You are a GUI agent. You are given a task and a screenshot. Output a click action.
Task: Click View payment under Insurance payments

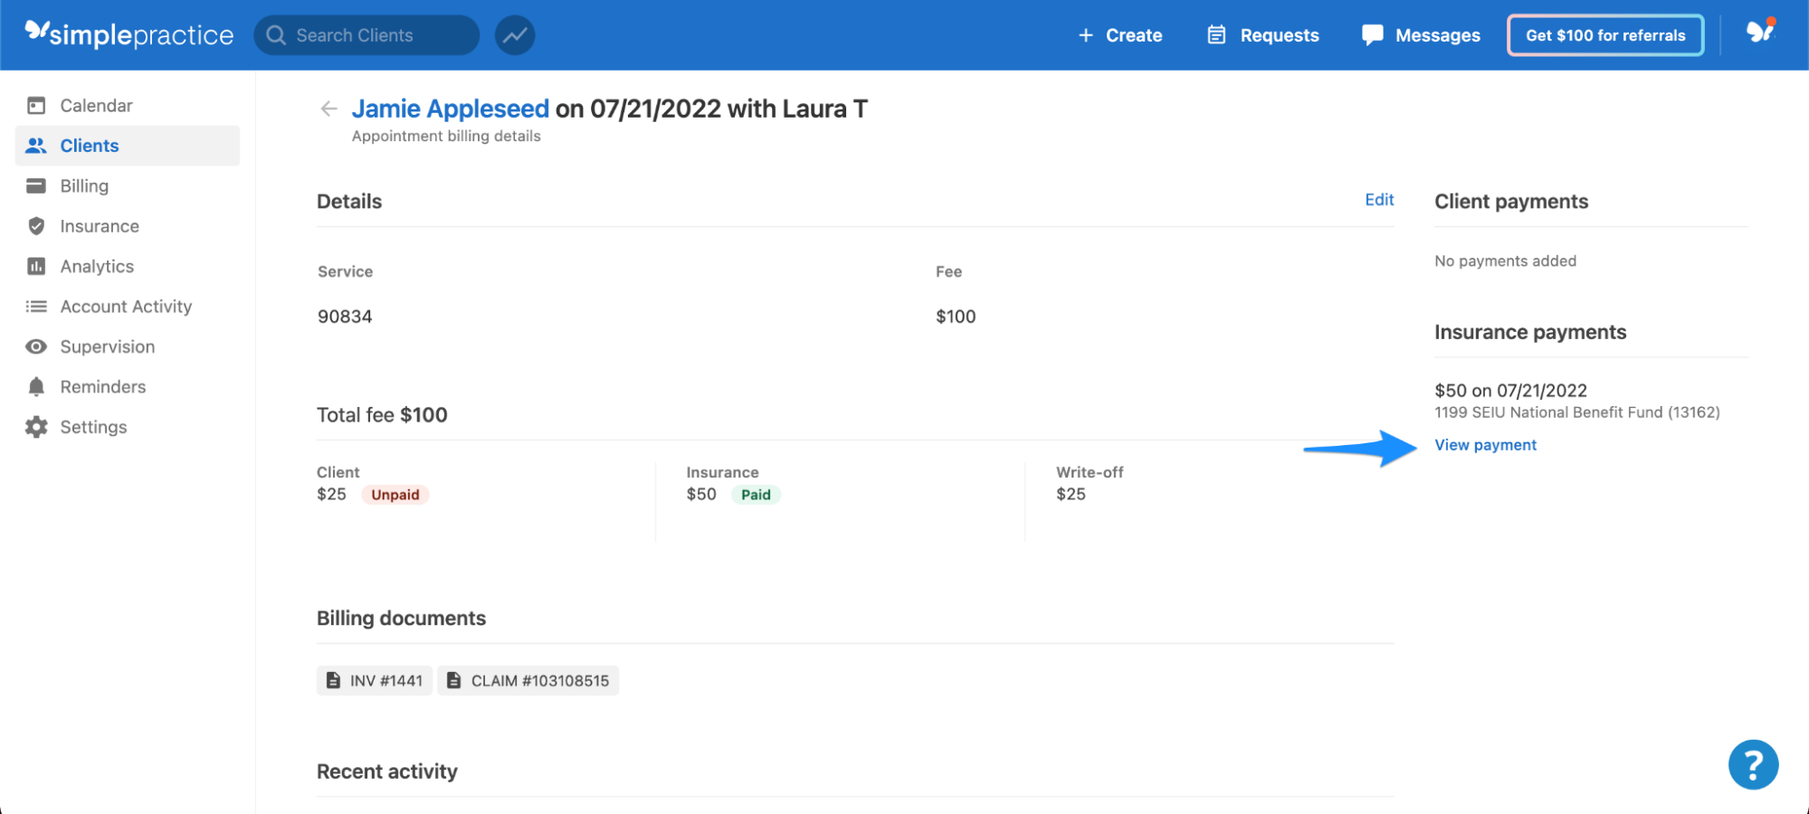click(1485, 444)
